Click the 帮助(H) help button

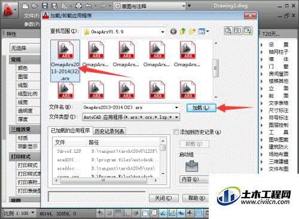click(196, 198)
